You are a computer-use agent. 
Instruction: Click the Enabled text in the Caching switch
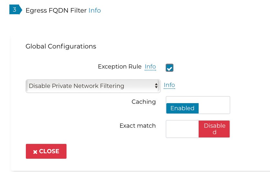pos(182,108)
